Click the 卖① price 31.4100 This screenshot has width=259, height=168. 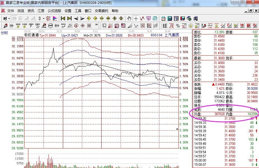pos(219,53)
